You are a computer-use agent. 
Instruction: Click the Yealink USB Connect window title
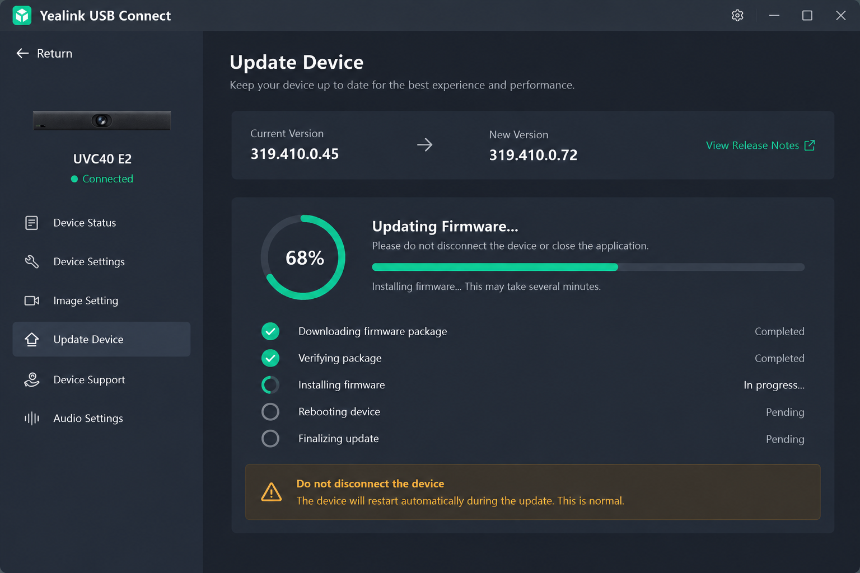[x=105, y=16]
